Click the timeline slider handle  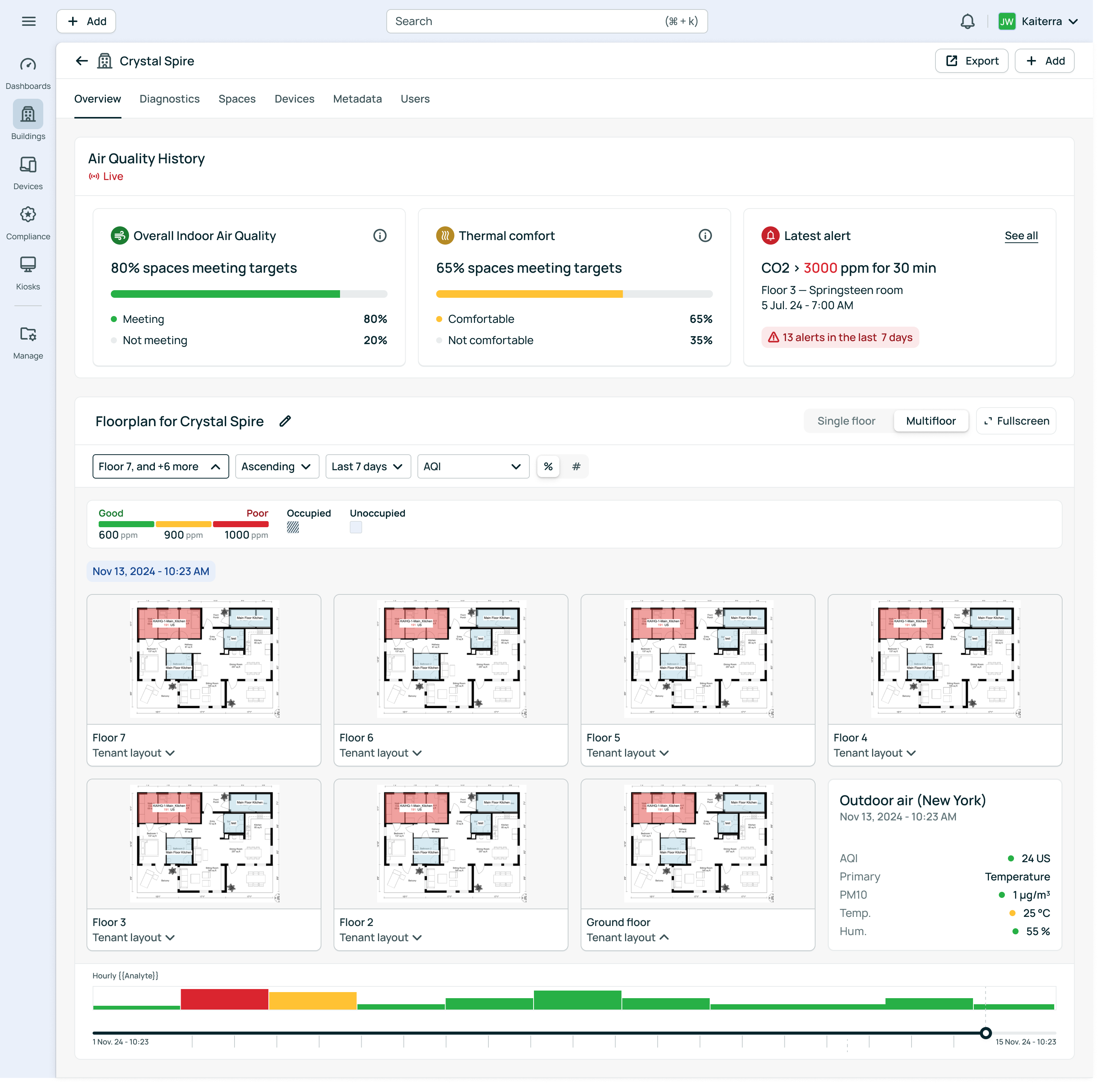[x=986, y=1033]
